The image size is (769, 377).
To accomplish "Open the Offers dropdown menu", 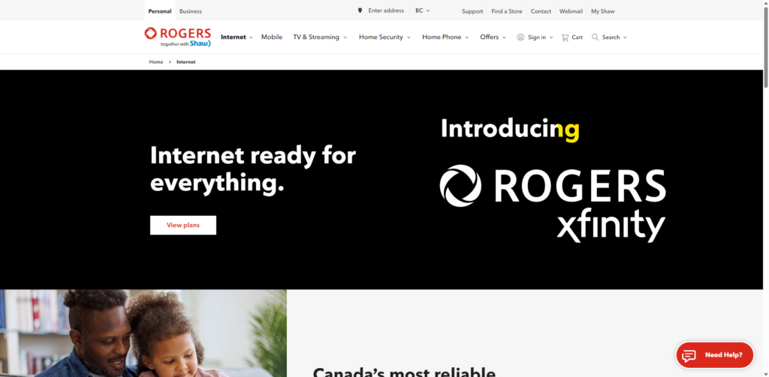I will click(x=493, y=37).
